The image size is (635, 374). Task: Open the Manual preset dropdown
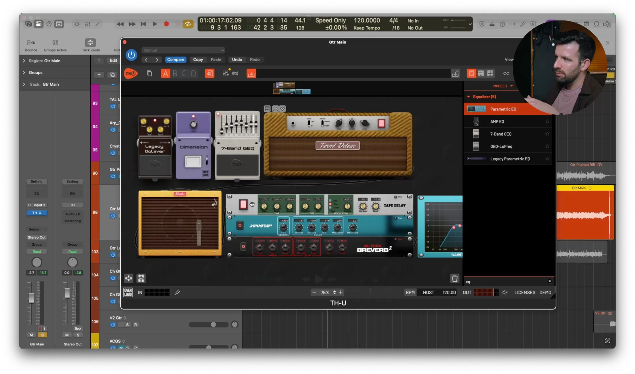coord(183,50)
